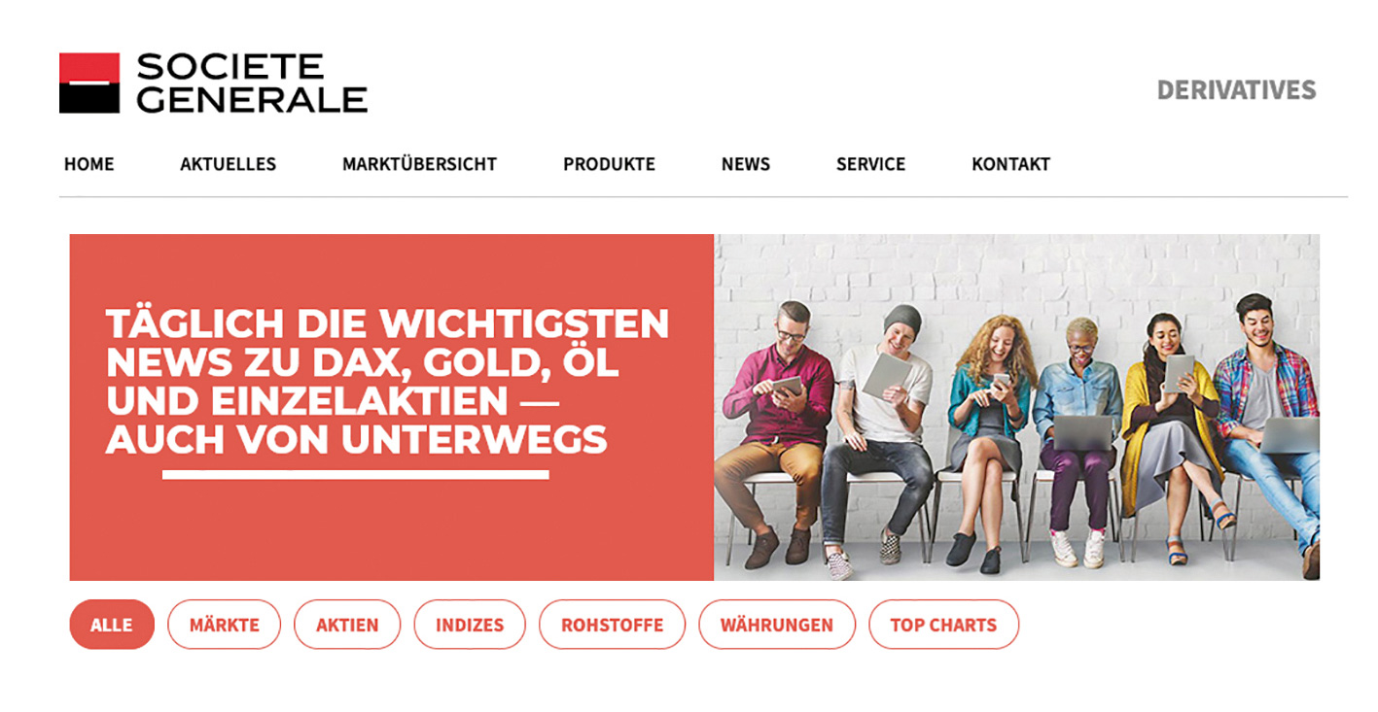
Task: Click the SOCIETE GENERALE wordmark text
Action: click(x=251, y=84)
